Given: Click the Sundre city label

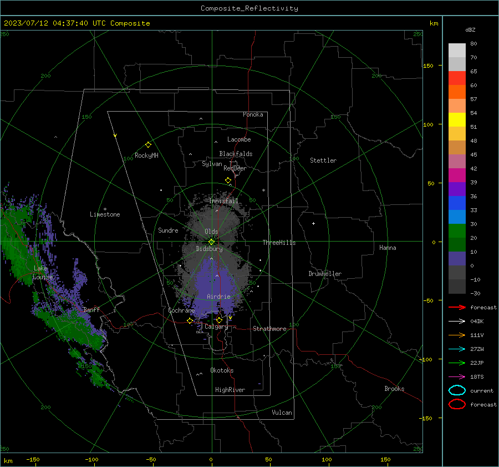Looking at the screenshot, I should pos(168,230).
